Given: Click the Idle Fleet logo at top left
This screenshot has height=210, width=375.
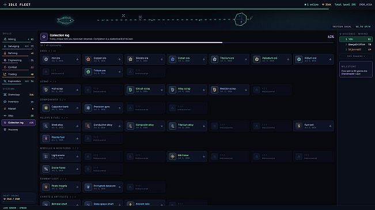Looking at the screenshot, I should (x=17, y=5).
